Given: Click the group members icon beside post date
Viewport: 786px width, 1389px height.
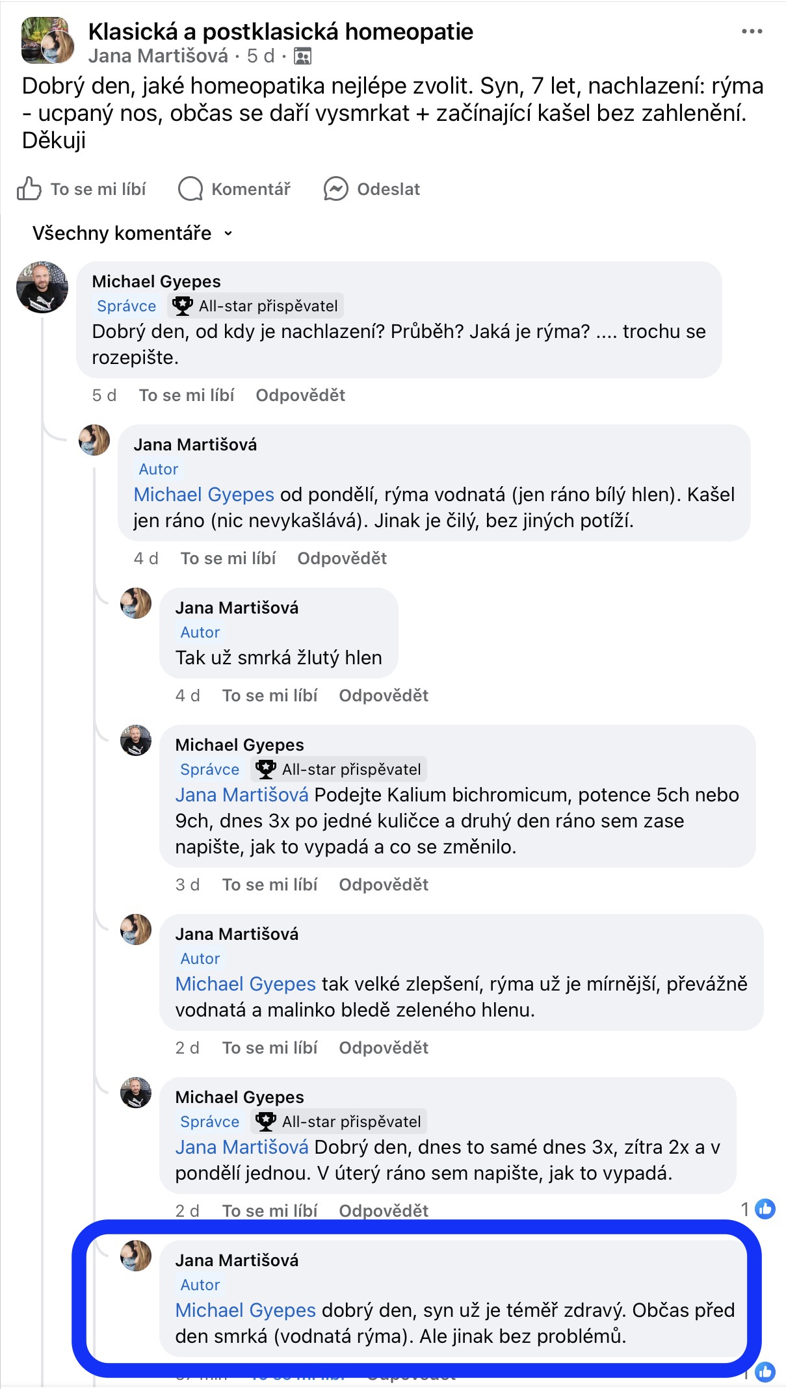Looking at the screenshot, I should [302, 57].
